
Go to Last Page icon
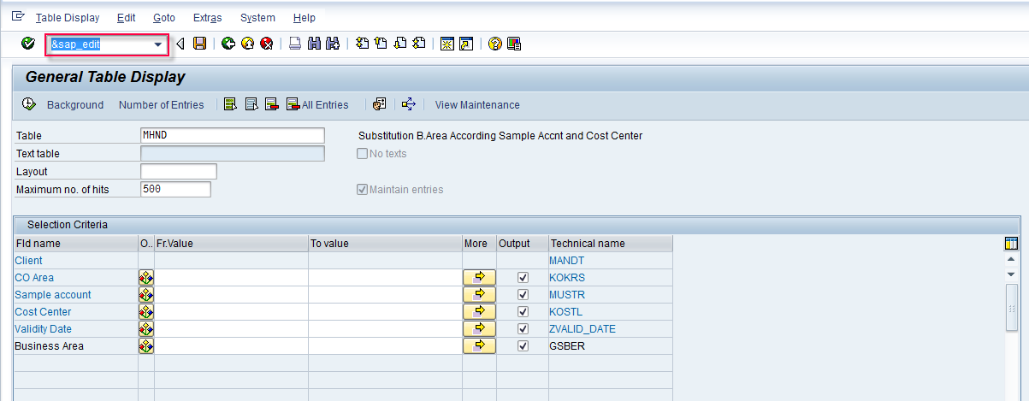[418, 44]
